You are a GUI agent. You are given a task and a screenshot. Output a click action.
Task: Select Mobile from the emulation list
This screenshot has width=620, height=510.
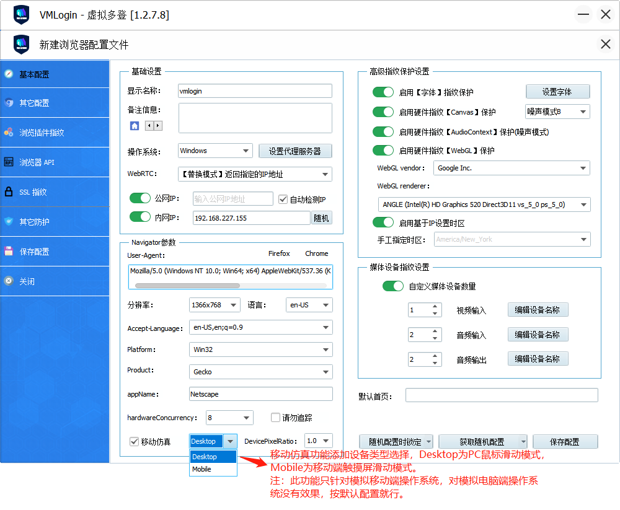click(202, 469)
